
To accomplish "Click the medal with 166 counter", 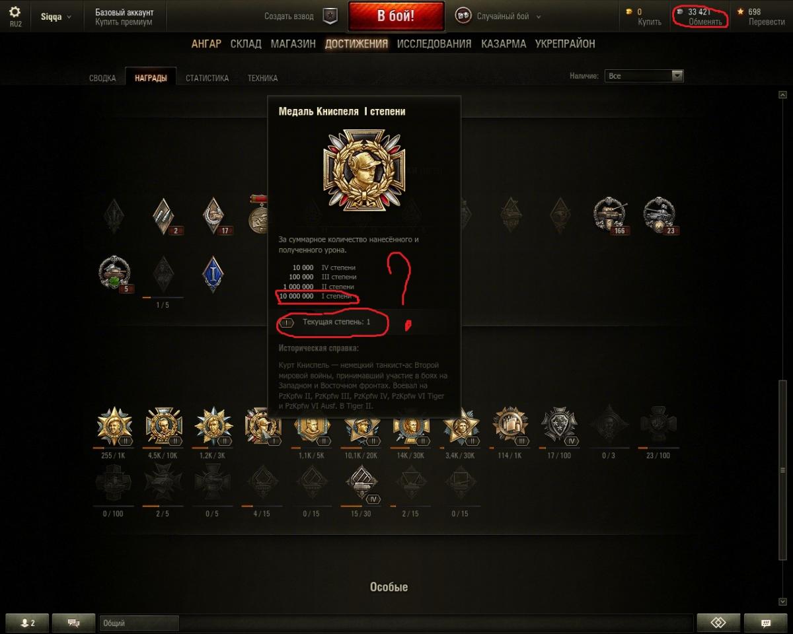I will (608, 215).
